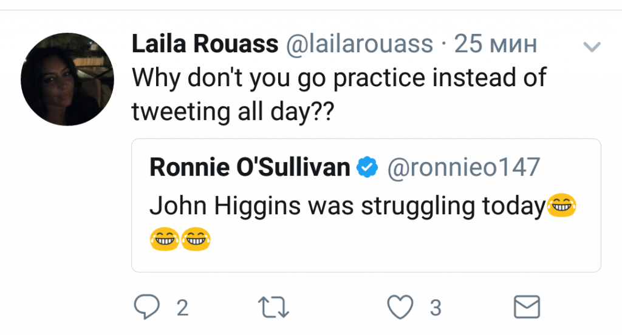Open Laila Rouass's profile picture
The height and width of the screenshot is (335, 622).
pos(67,80)
